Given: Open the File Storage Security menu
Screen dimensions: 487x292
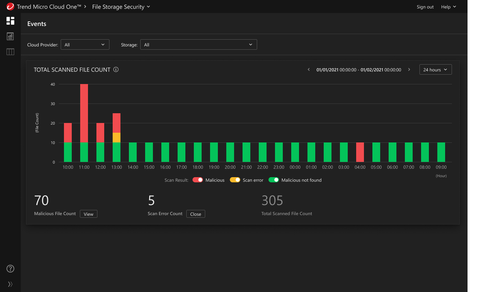Looking at the screenshot, I should 121,7.
